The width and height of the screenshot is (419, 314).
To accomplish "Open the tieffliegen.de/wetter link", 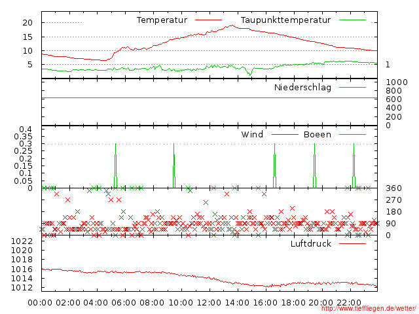I will coord(369,309).
